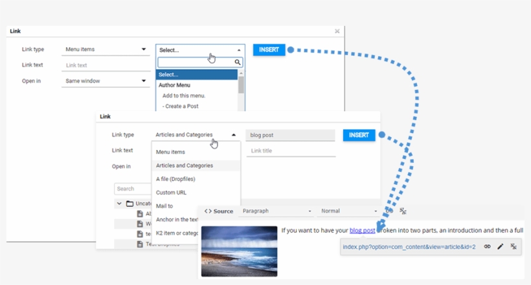The width and height of the screenshot is (531, 285).
Task: Collapse the Select... menu item dropdown
Action: (x=200, y=50)
